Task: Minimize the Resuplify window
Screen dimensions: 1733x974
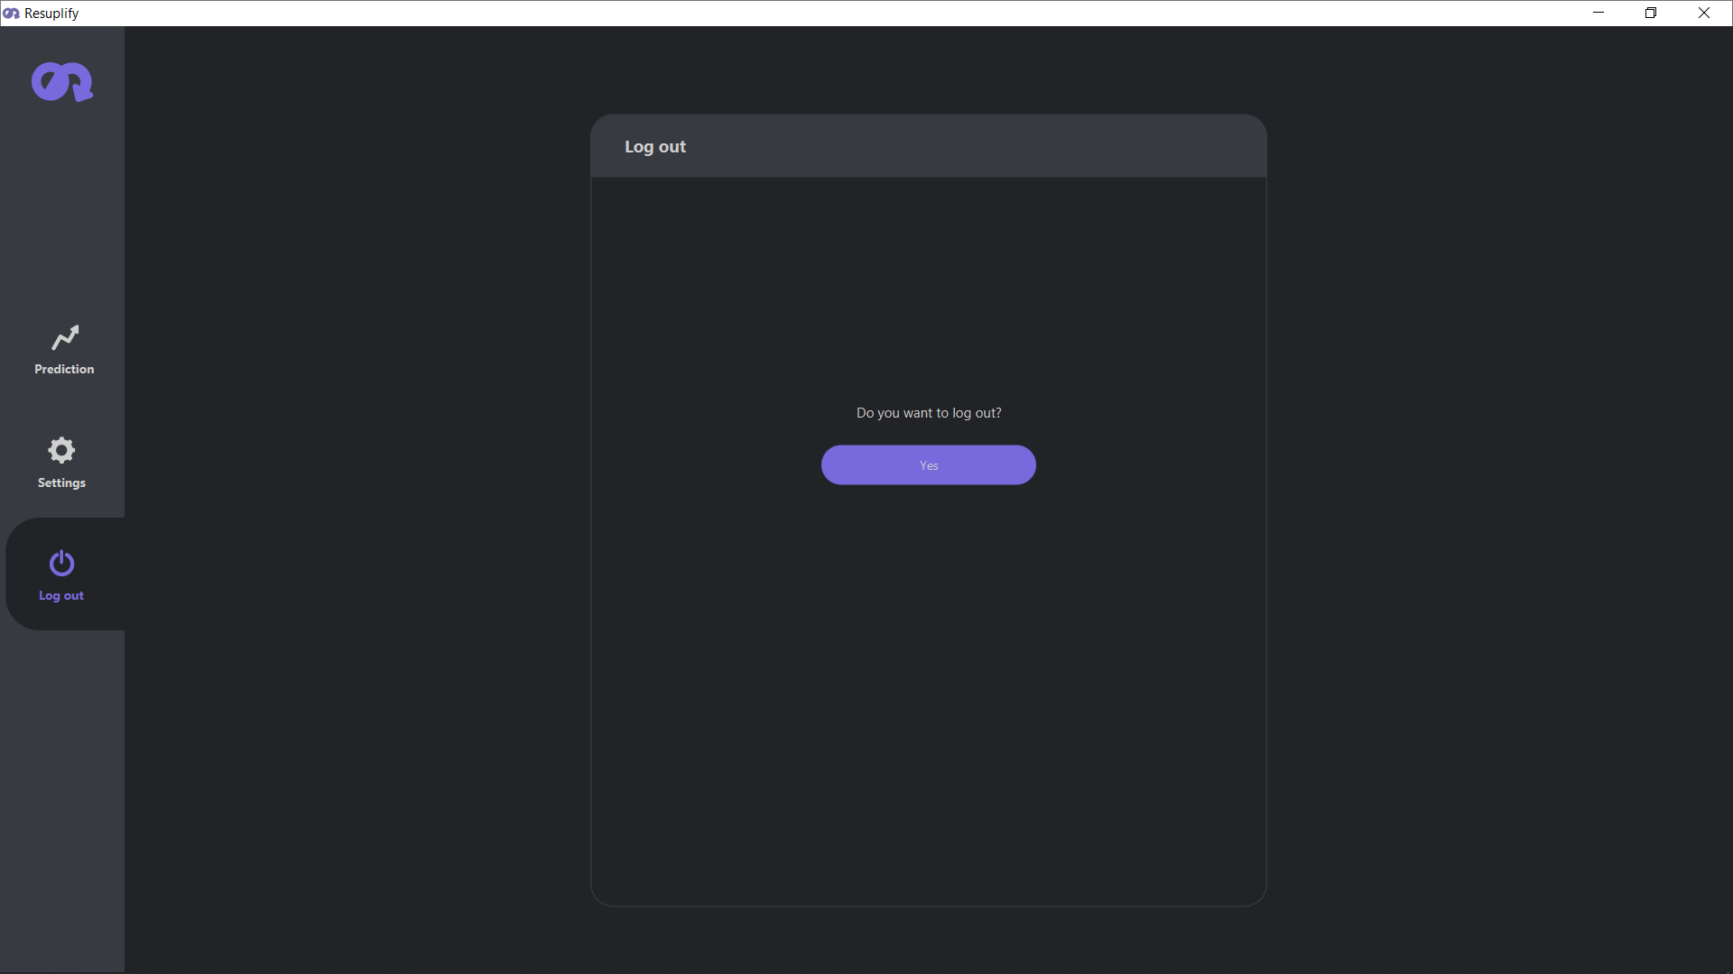Action: coord(1599,13)
